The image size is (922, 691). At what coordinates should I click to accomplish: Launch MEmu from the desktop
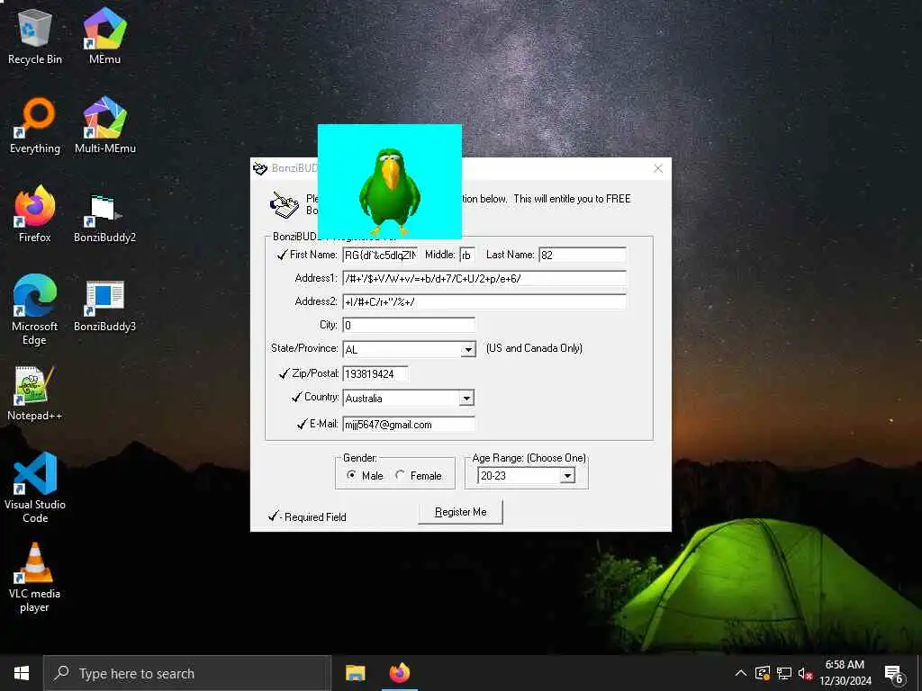click(x=104, y=36)
